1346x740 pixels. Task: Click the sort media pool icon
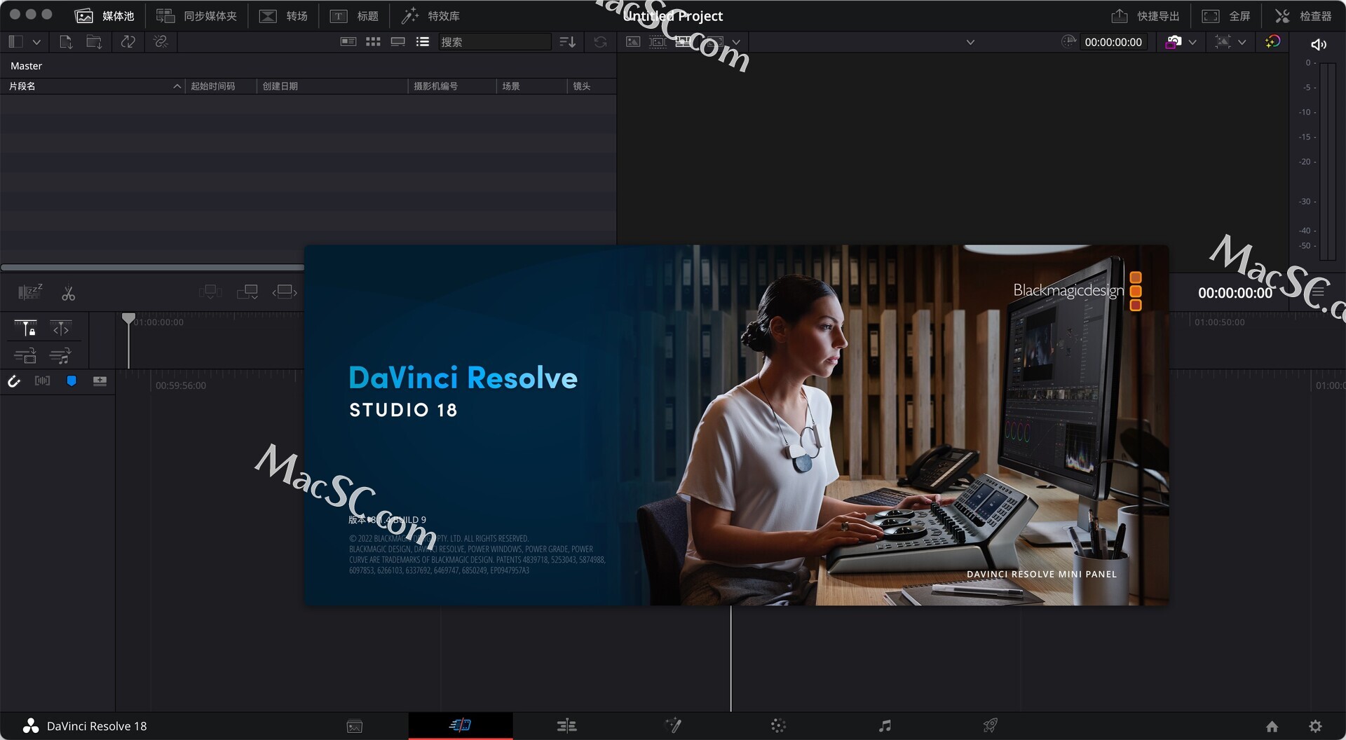(x=567, y=42)
